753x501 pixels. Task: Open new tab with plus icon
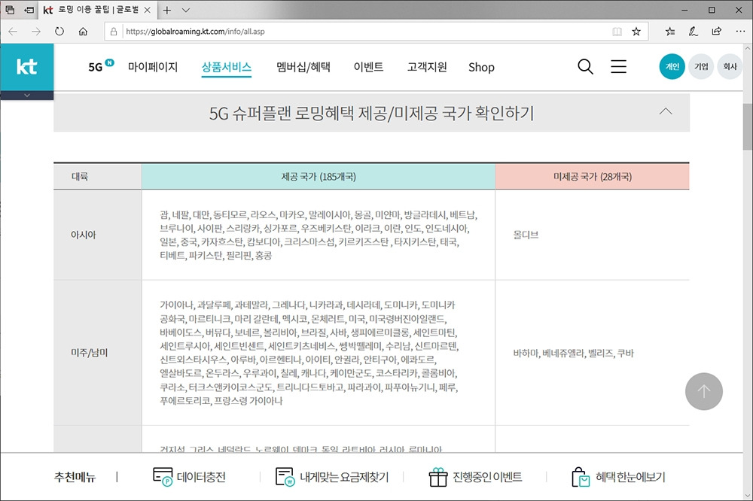coord(166,10)
